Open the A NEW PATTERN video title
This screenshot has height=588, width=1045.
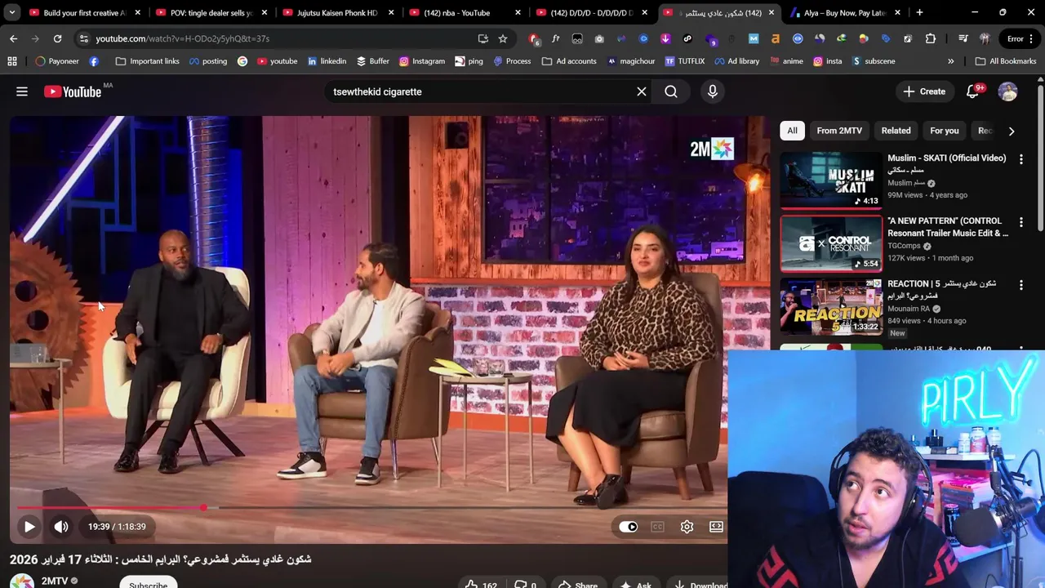point(948,227)
